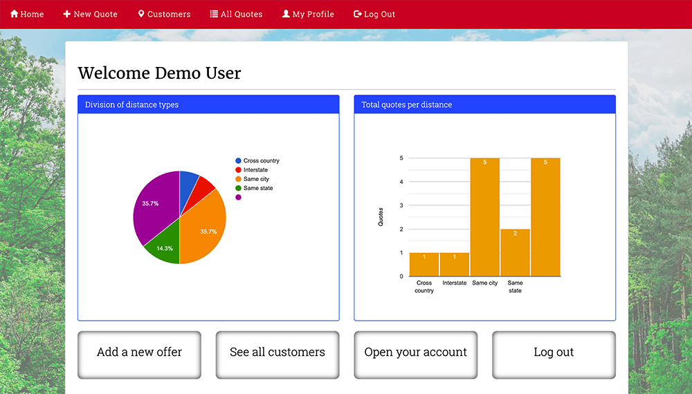
Task: Click the map pin Customers icon
Action: (141, 14)
